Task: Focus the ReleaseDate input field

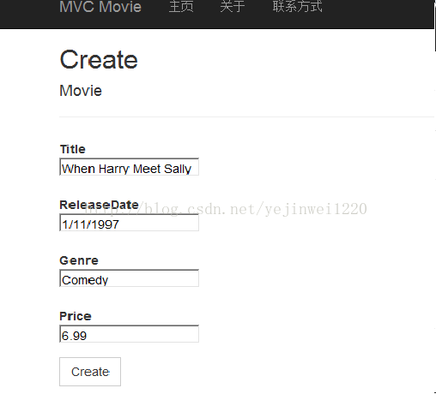Action: (x=129, y=223)
